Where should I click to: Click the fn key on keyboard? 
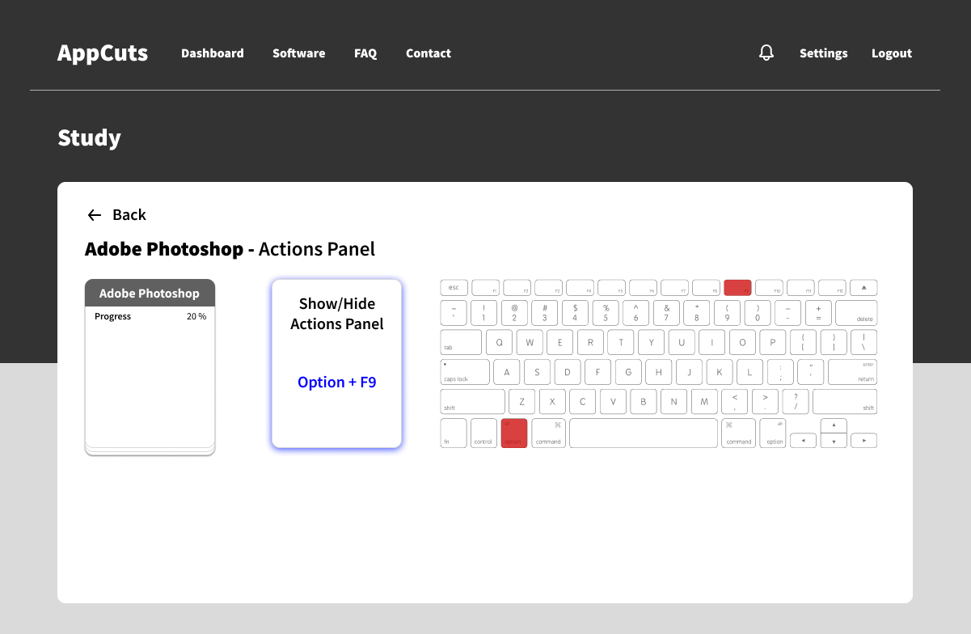coord(454,433)
